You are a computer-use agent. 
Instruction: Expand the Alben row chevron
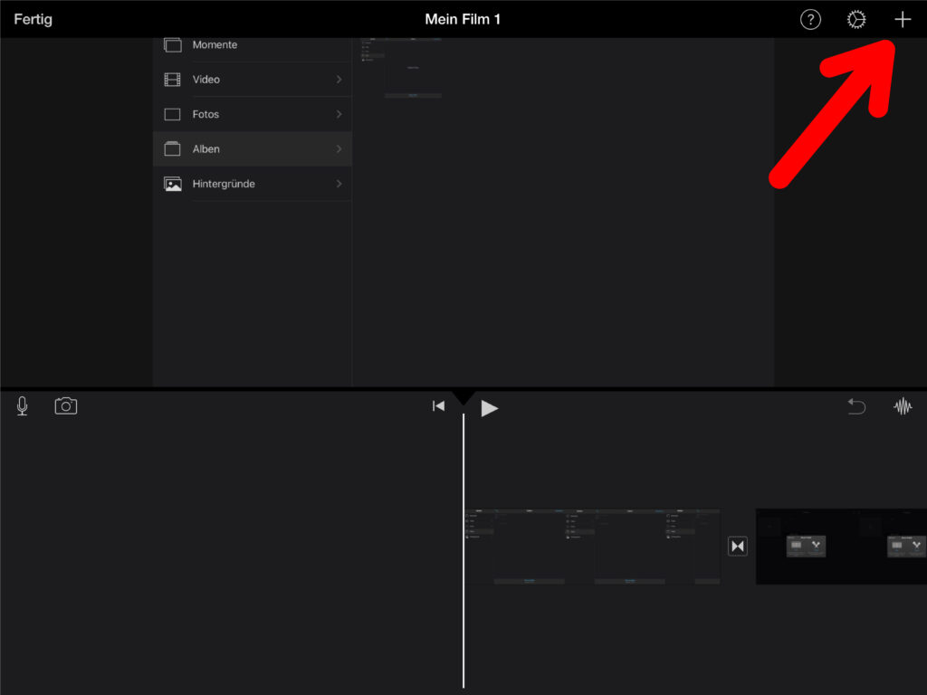click(x=339, y=148)
